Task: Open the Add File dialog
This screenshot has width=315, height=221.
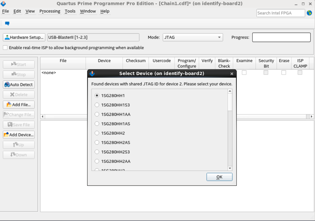Action: [18, 105]
